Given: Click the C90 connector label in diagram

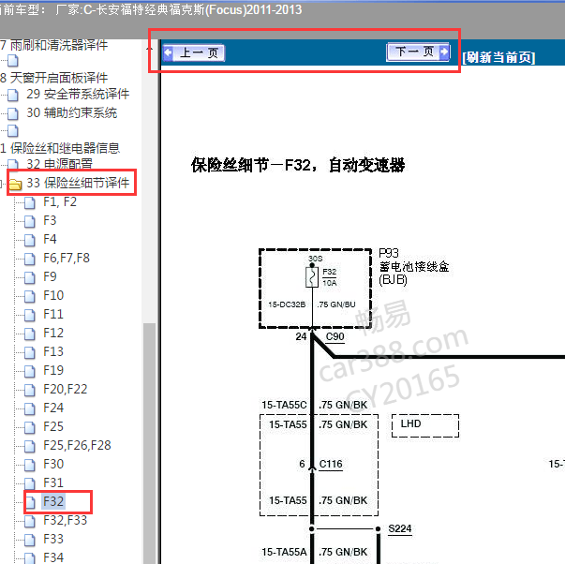Looking at the screenshot, I should (x=335, y=337).
